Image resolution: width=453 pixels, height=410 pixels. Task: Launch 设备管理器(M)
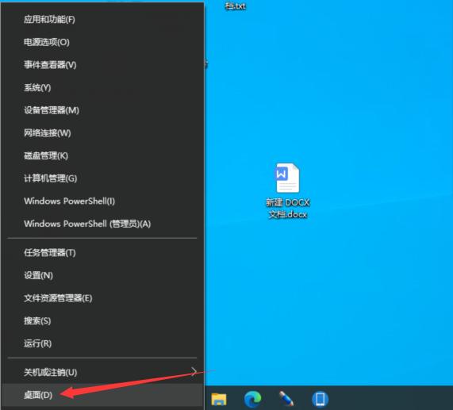pyautogui.click(x=102, y=110)
